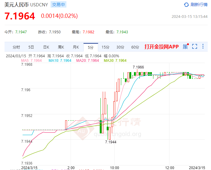This screenshot has height=170, width=211.
Task: Click the 美元人民币 USDCNY title
Action: pos(26,5)
